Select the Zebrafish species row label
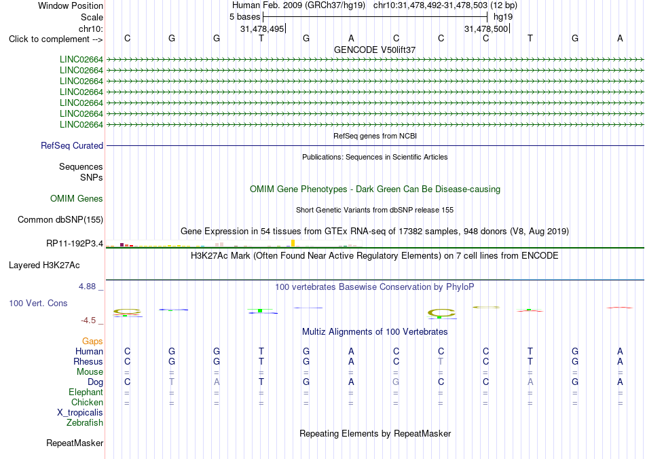Screen dimensions: 645x459 click(85, 422)
